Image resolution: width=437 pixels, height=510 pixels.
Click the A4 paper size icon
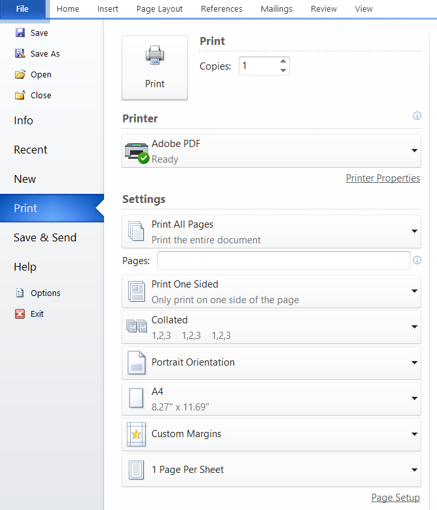pos(137,398)
